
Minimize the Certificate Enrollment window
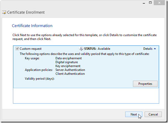(x=144, y=3)
